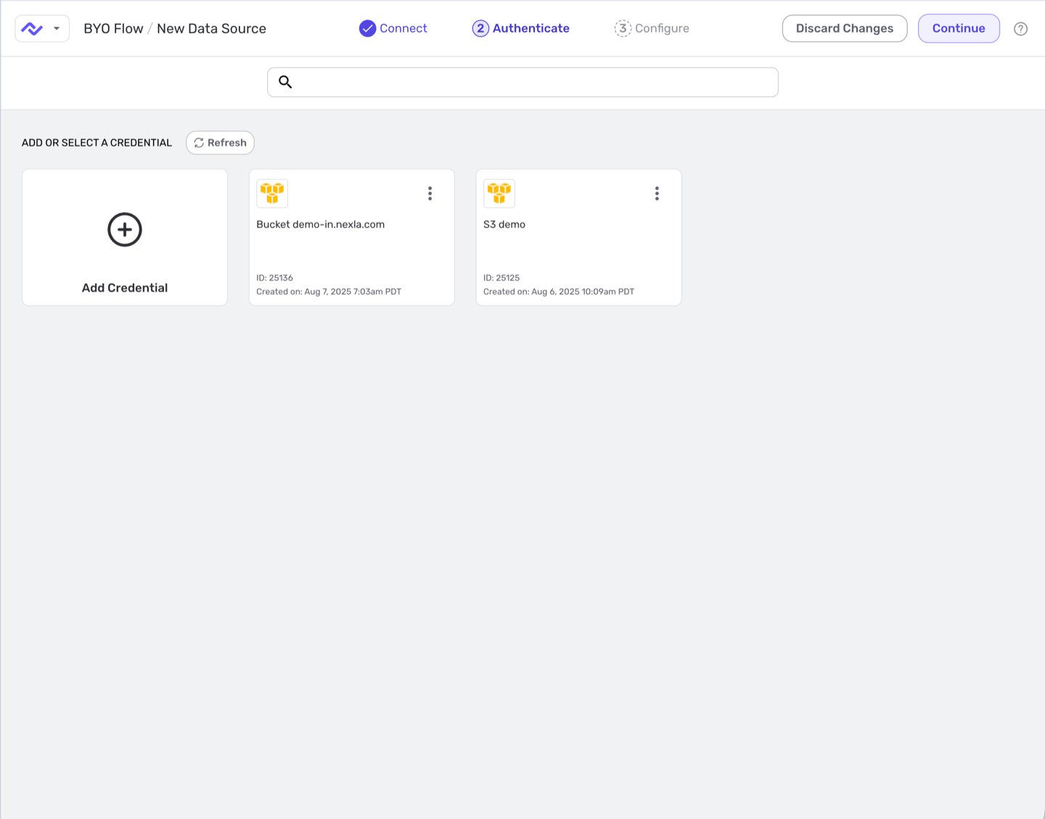Click 'Created on: Aug 7, 2025 7:03am PDT'
Viewport: 1045px width, 819px height.
pyautogui.click(x=329, y=292)
